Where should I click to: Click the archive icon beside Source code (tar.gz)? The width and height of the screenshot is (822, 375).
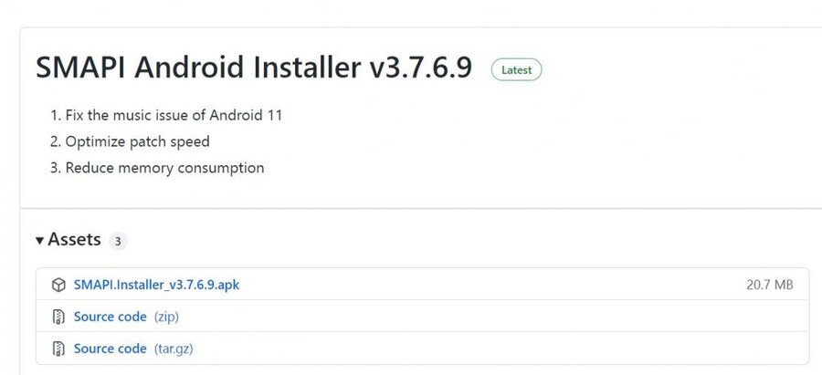[58, 349]
